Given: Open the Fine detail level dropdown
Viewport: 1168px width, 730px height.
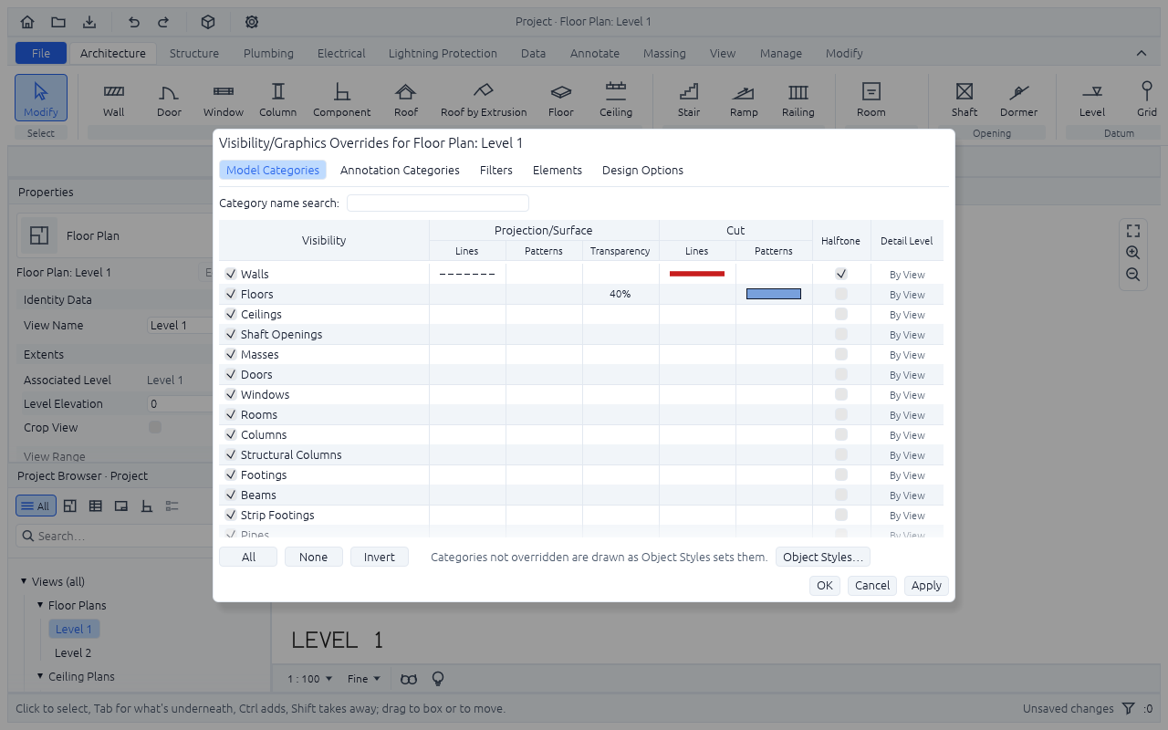Looking at the screenshot, I should pos(364,679).
